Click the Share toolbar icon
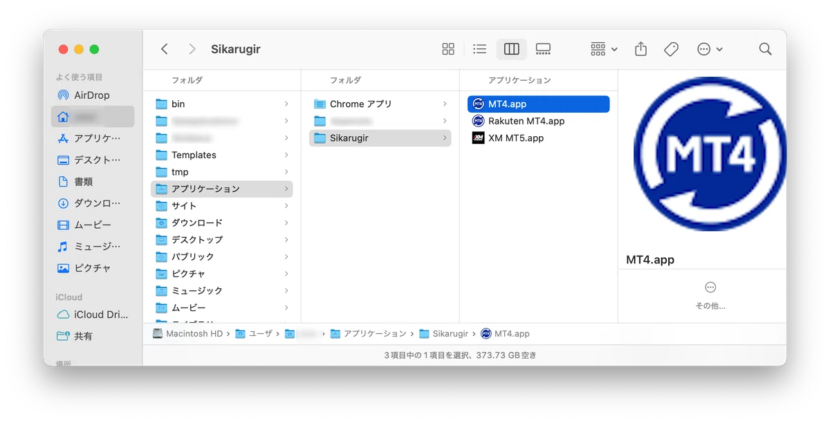This screenshot has width=830, height=423. click(x=640, y=49)
